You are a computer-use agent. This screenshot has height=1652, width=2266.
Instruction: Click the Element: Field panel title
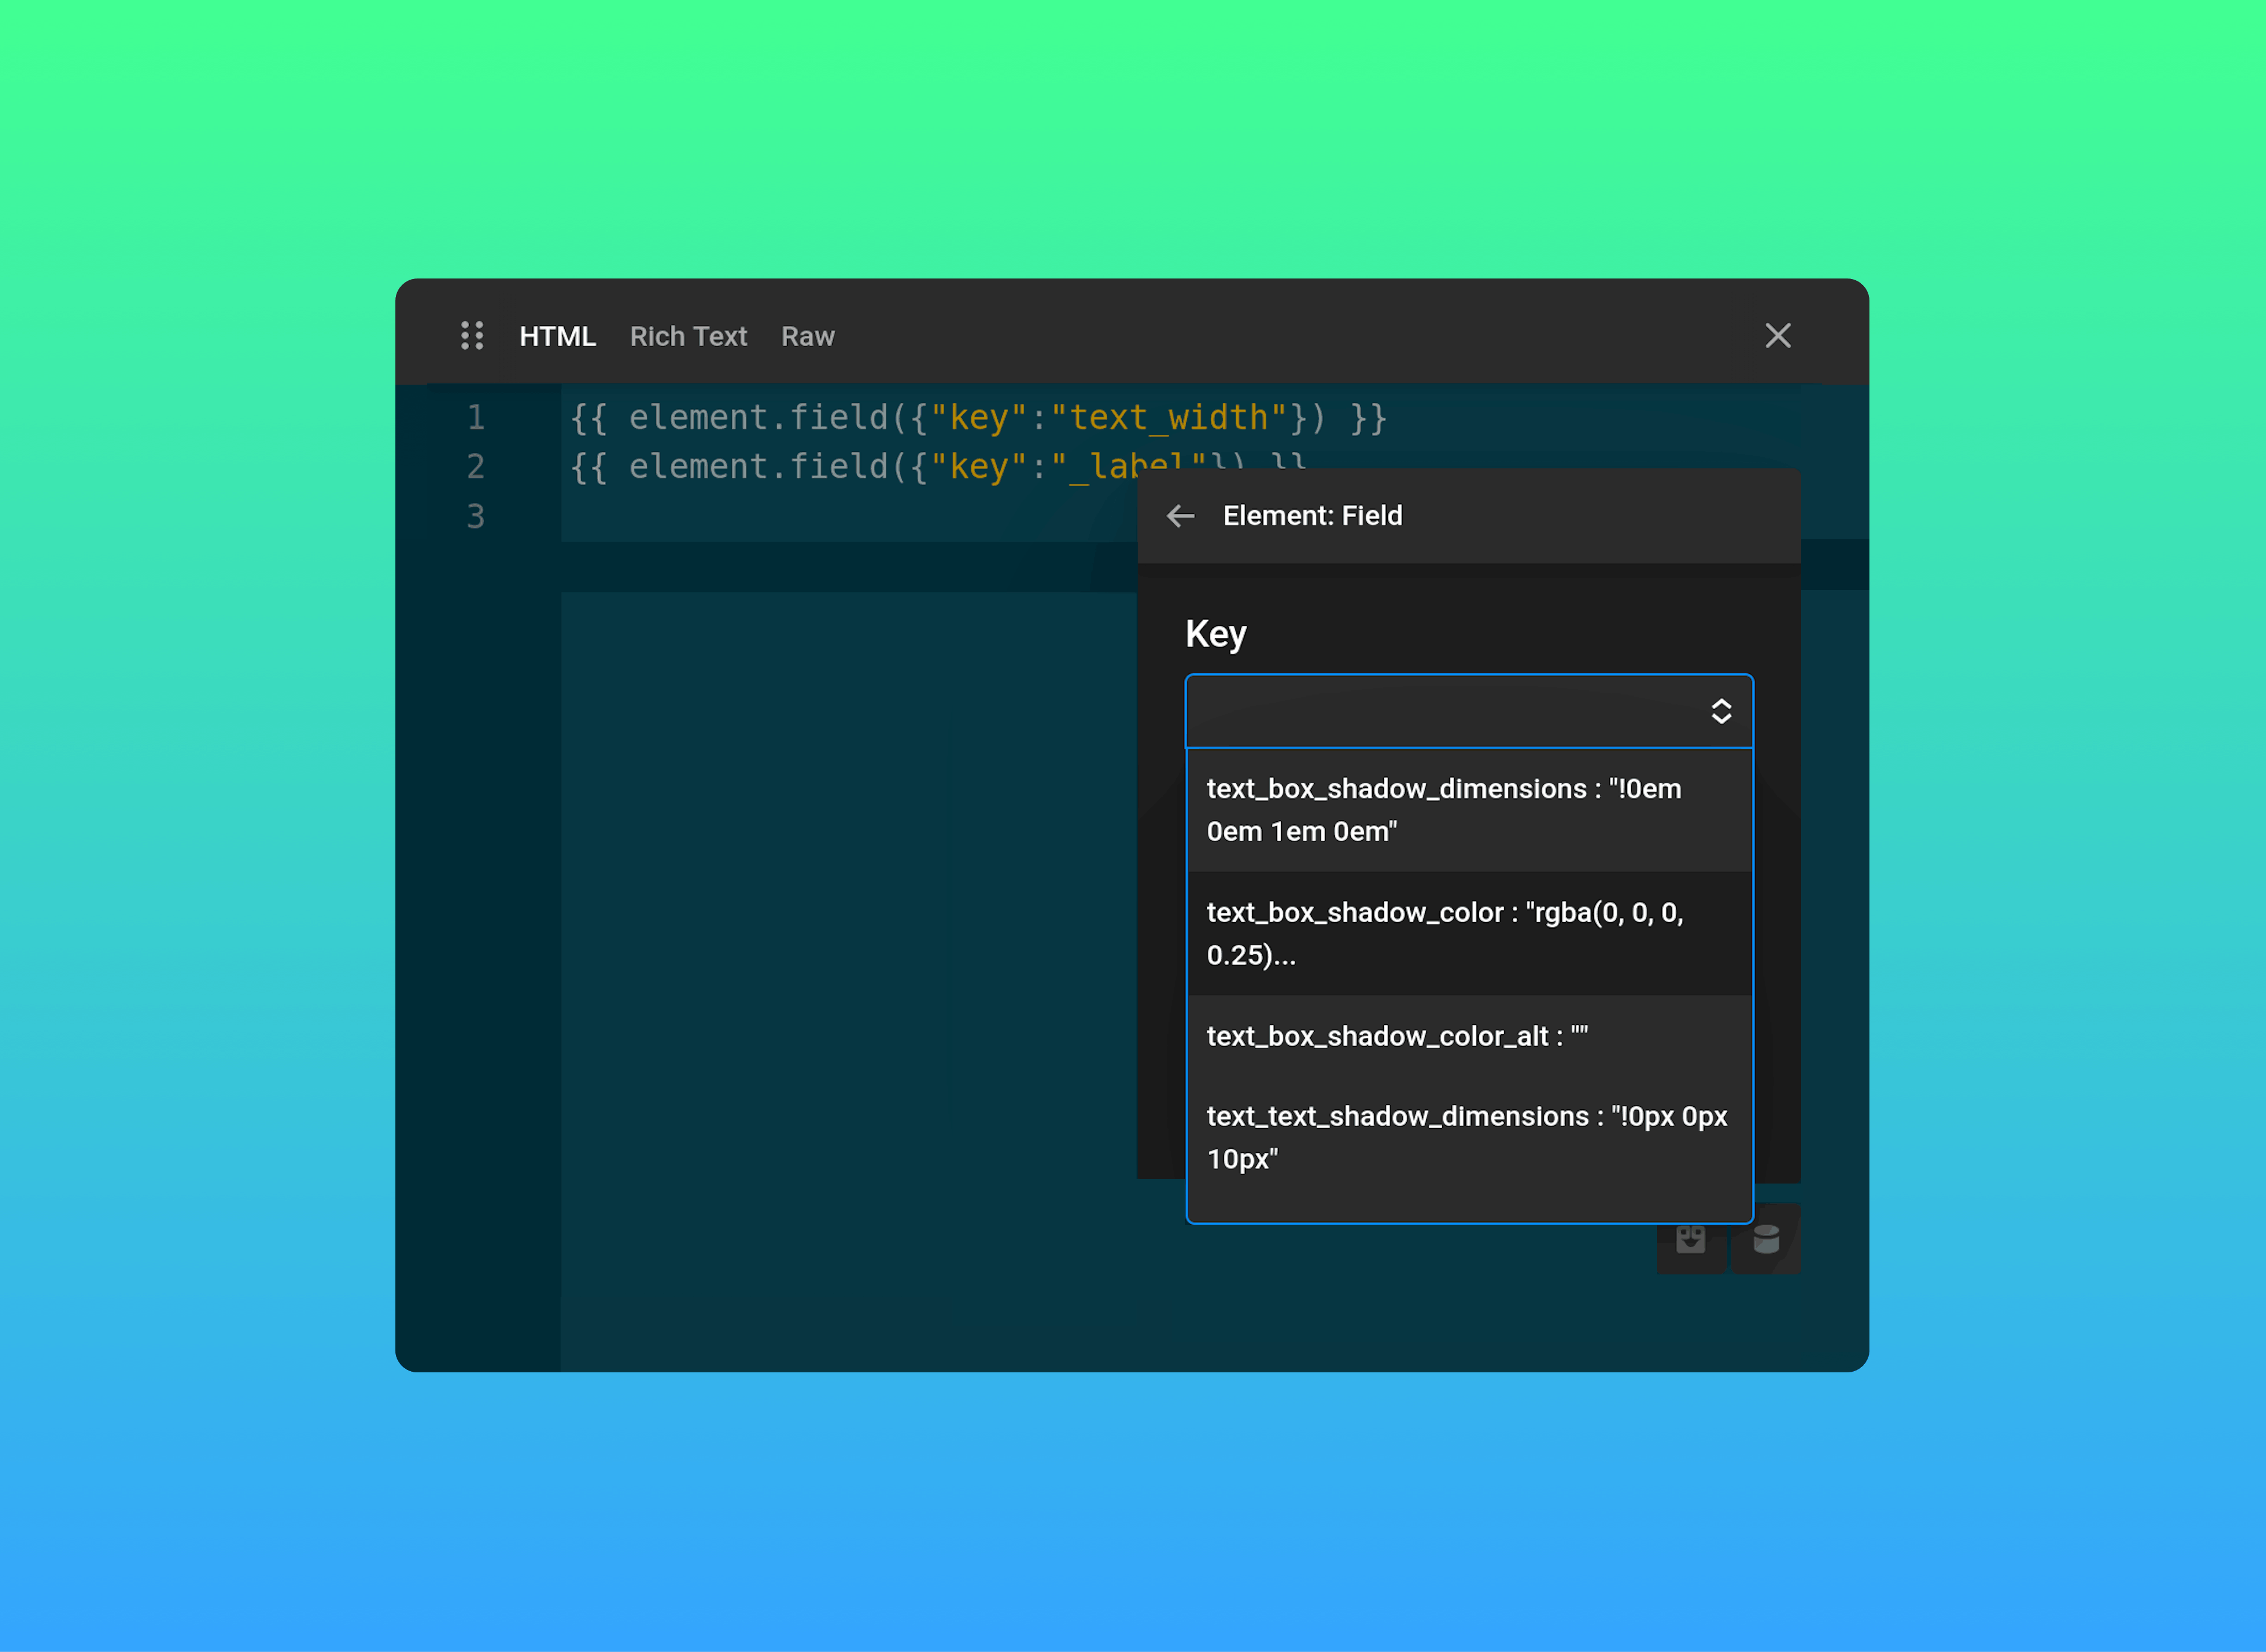pos(1313,516)
